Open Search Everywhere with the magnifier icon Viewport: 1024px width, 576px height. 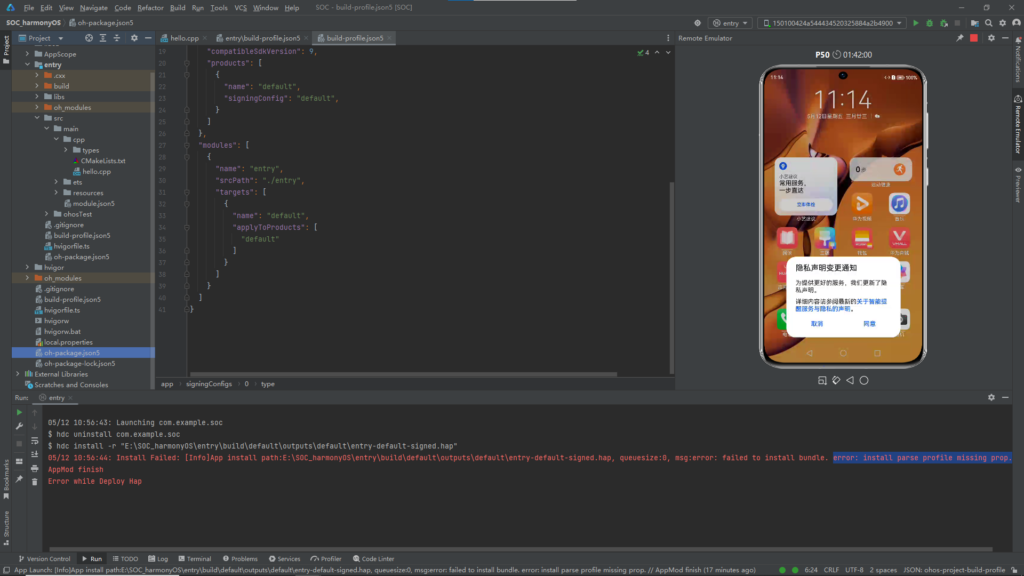point(989,23)
